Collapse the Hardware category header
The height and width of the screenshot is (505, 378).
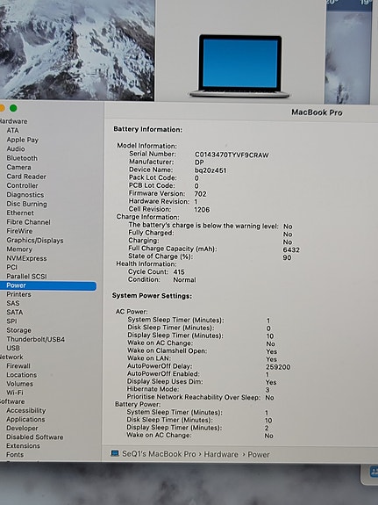click(x=13, y=121)
